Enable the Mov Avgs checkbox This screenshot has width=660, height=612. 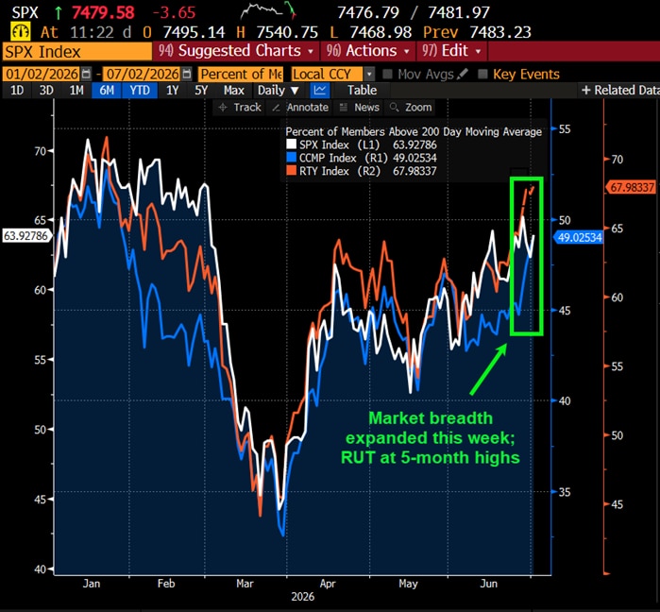387,74
